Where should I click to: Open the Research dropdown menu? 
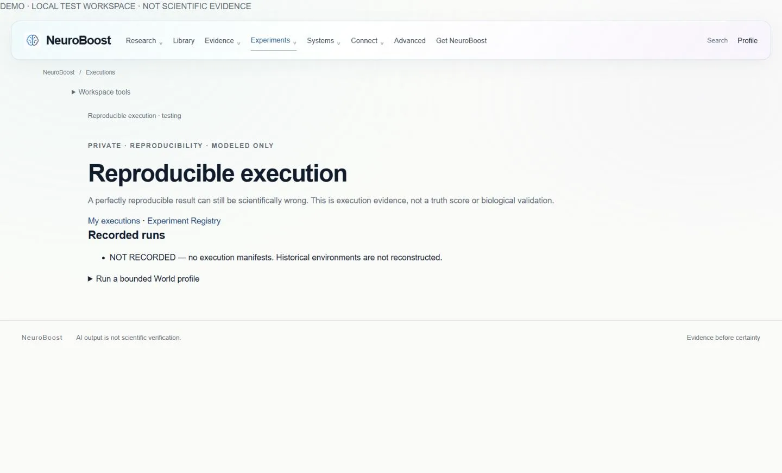pyautogui.click(x=144, y=41)
